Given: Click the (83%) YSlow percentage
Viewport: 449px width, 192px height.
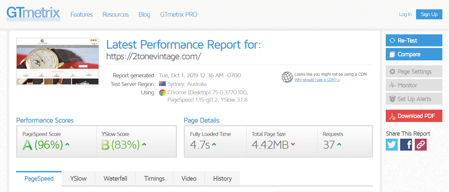Looking at the screenshot, I should [x=125, y=145].
